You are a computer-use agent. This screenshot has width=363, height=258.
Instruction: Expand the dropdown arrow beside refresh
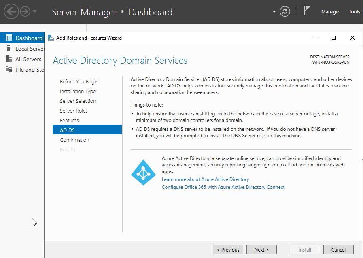[274, 12]
